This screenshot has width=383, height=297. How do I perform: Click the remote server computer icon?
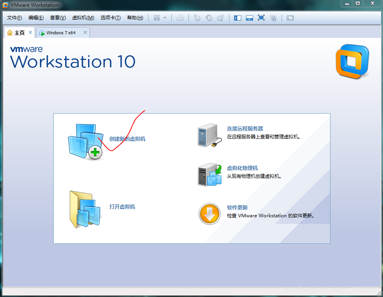point(210,135)
